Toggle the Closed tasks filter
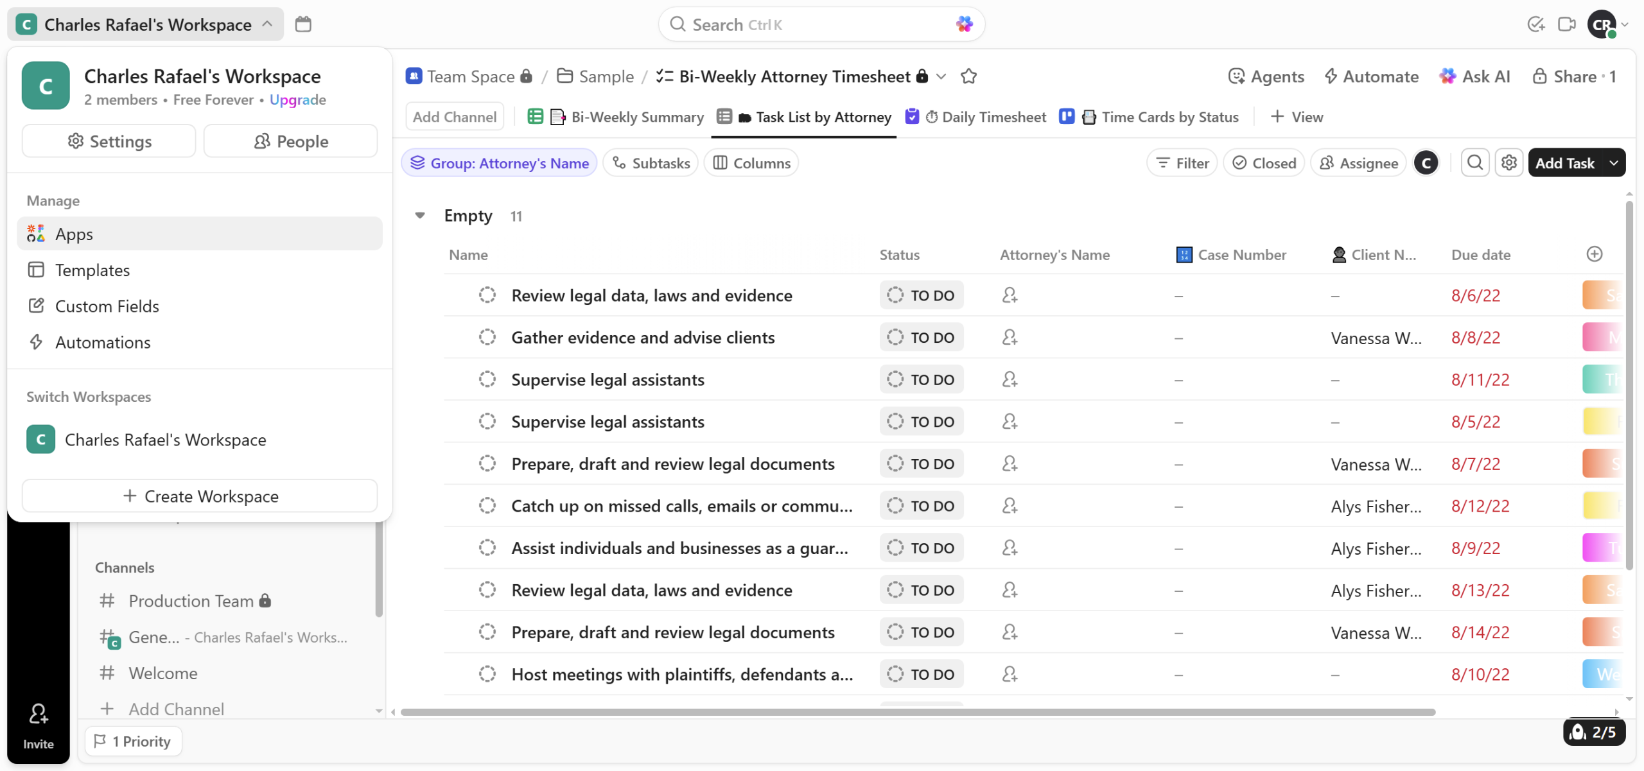 coord(1264,163)
